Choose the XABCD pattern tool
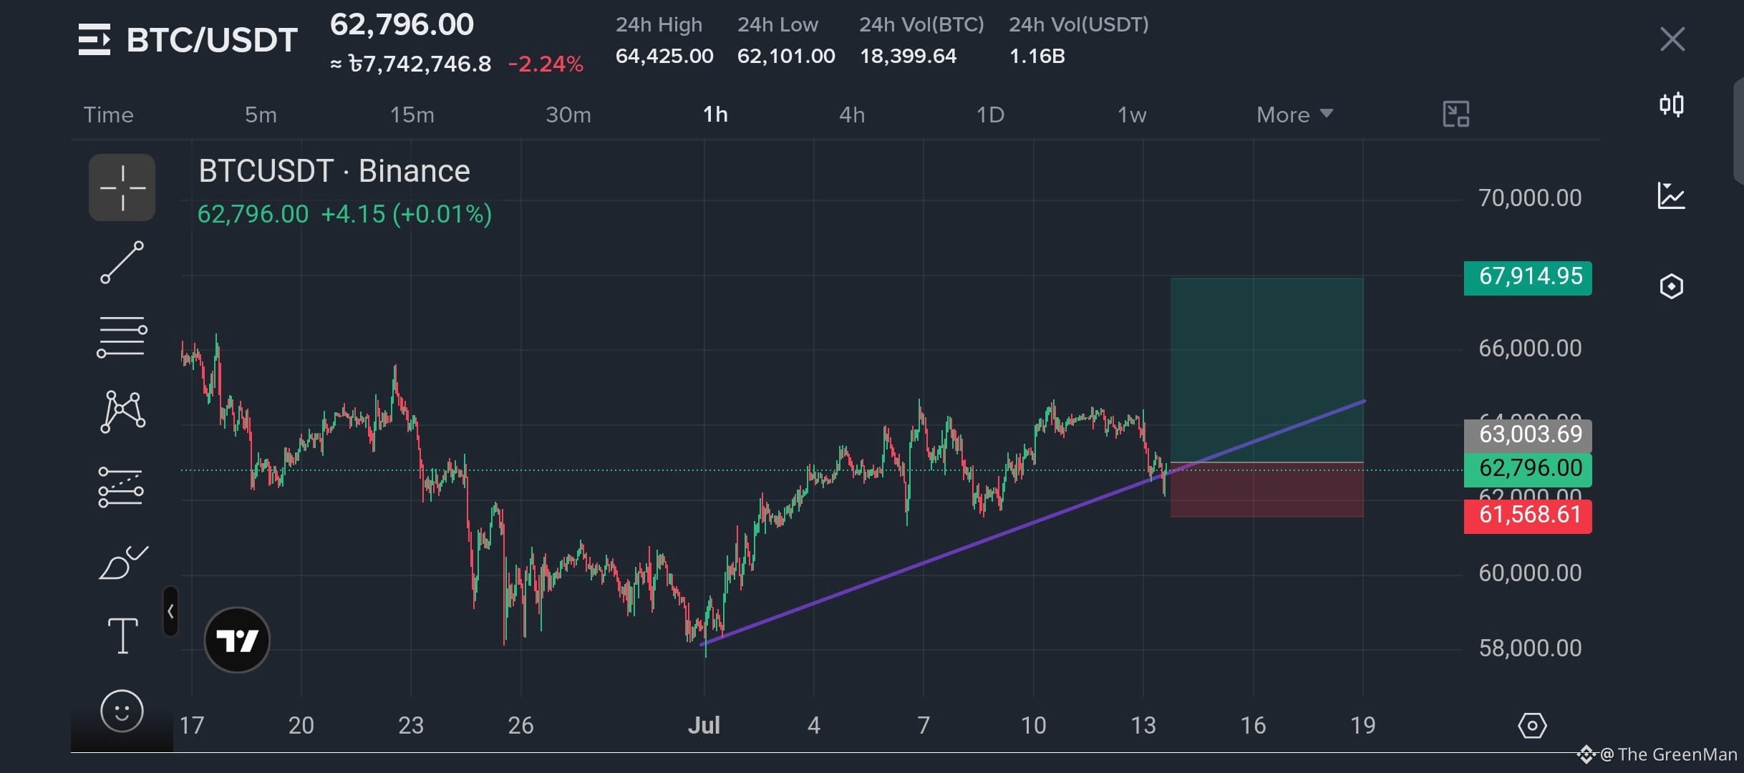The width and height of the screenshot is (1744, 773). click(122, 412)
